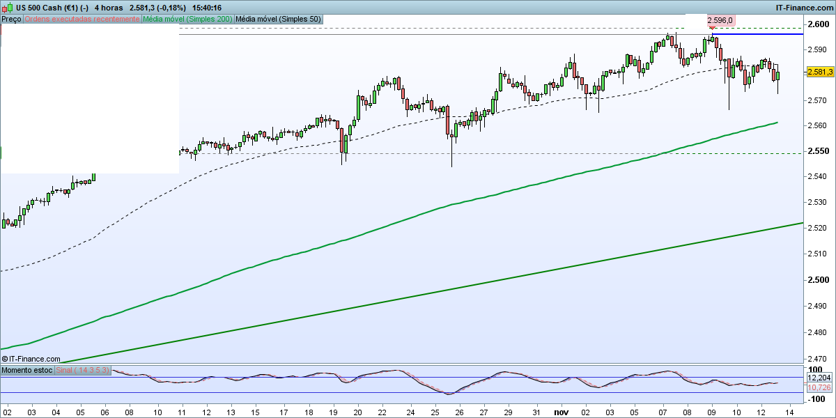The width and height of the screenshot is (836, 418).
Task: Click the red 2.596,0 order marker arrow
Action: coord(712,28)
